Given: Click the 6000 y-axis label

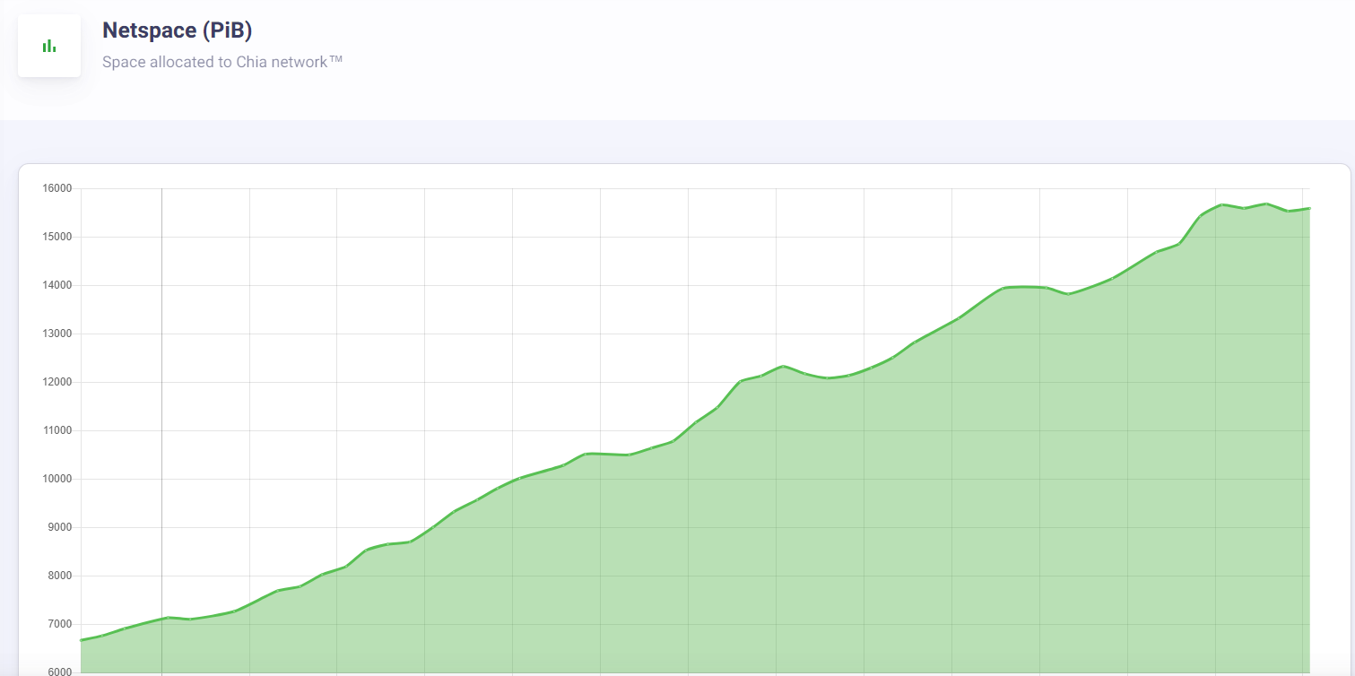Looking at the screenshot, I should (59, 672).
